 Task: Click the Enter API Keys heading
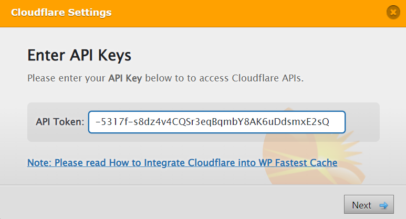coord(79,55)
